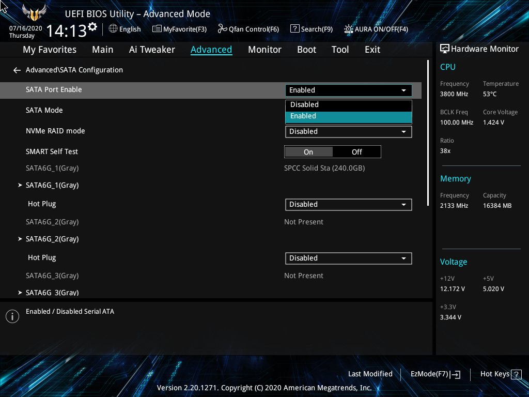
Task: Click the 53°C temperature value
Action: coord(490,94)
